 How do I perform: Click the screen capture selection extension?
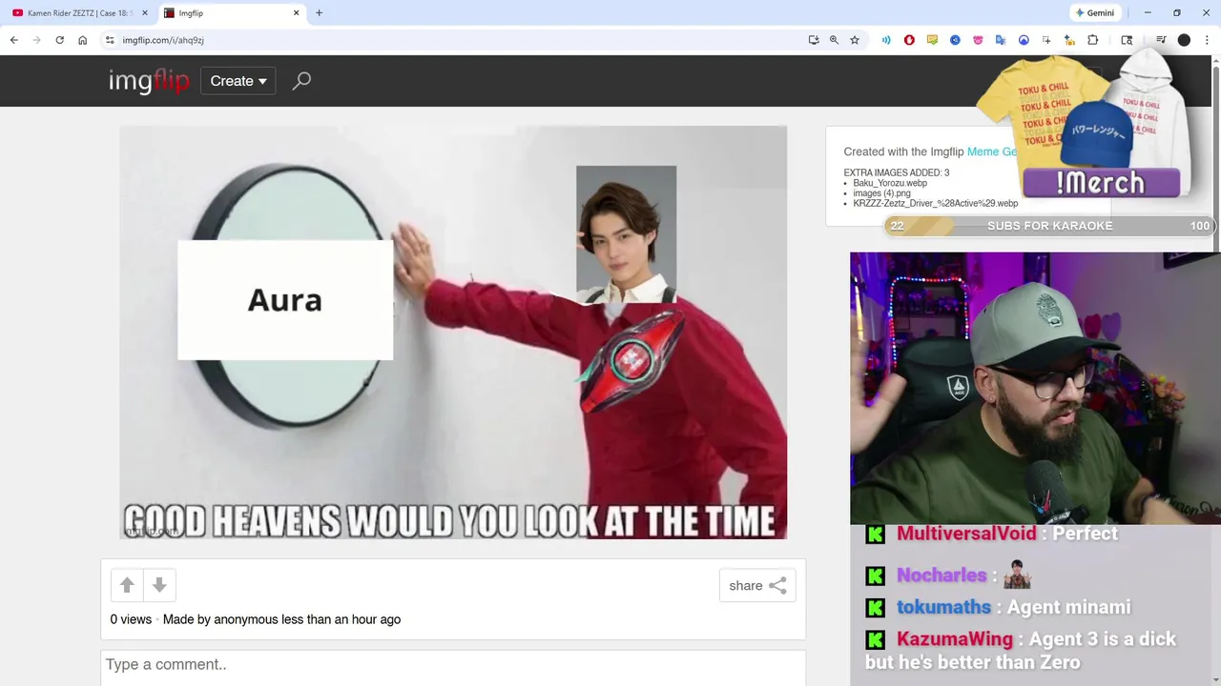pos(1046,40)
